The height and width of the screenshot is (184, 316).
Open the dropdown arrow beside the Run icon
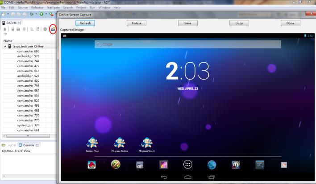pos(46,14)
